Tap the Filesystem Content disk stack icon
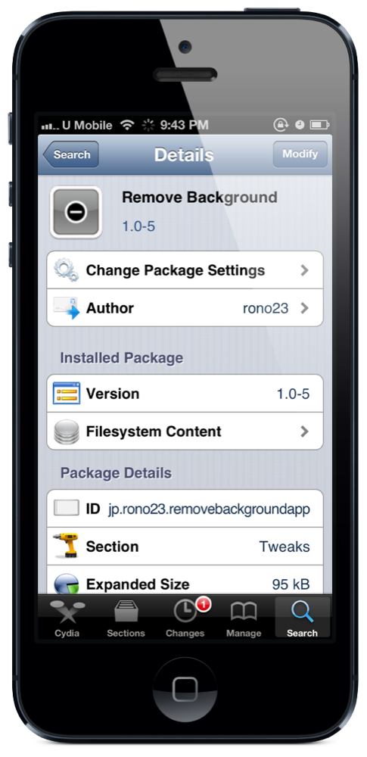 (x=66, y=431)
